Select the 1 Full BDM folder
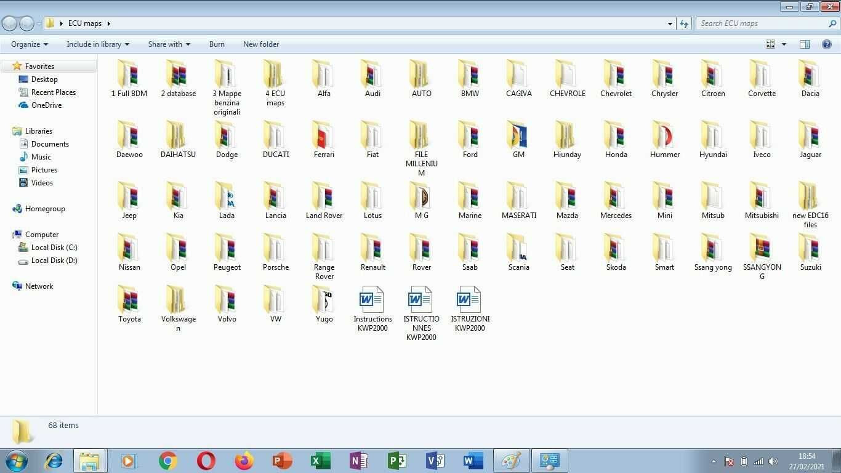 point(129,78)
